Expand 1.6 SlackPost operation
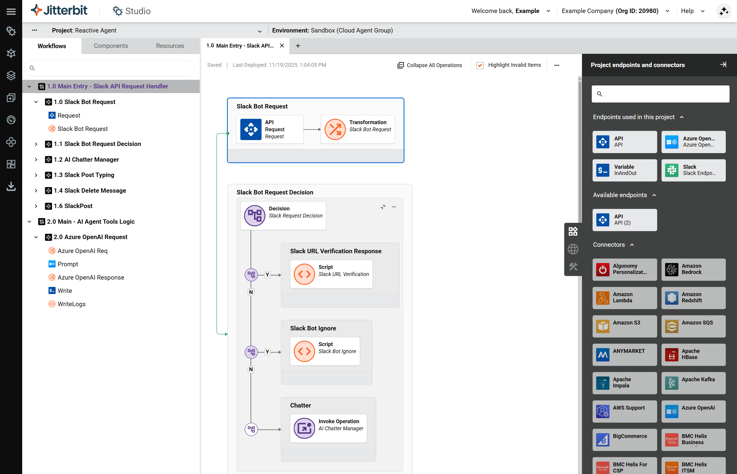Viewport: 737px width, 474px height. 36,206
